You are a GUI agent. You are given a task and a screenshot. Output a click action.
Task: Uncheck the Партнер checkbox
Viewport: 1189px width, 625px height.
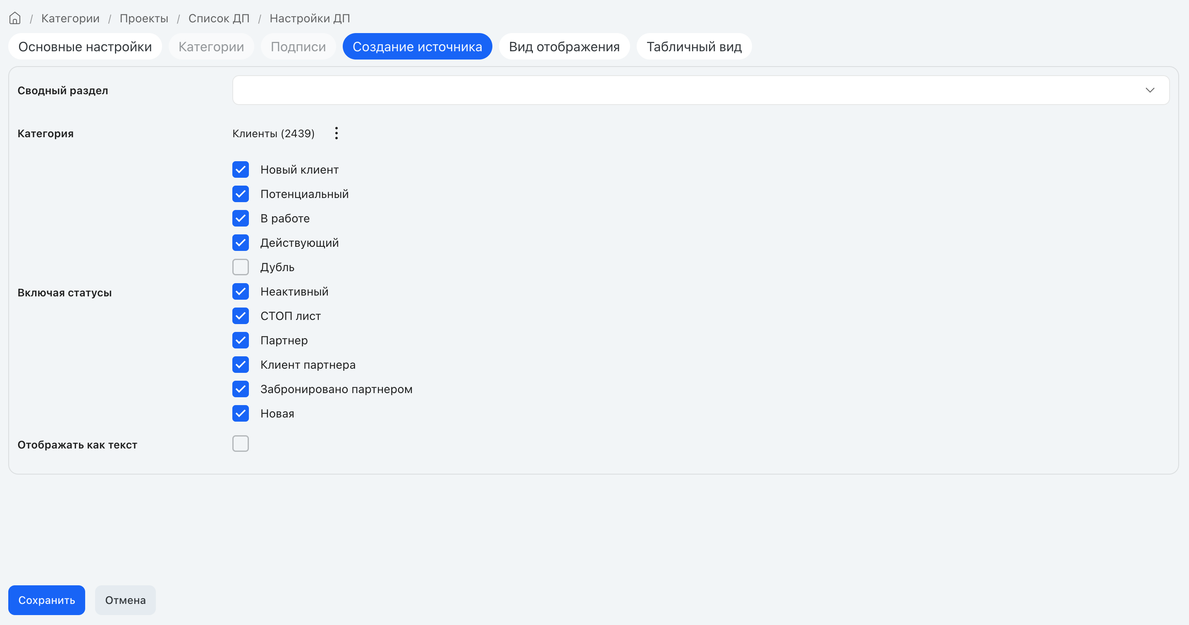(x=241, y=341)
